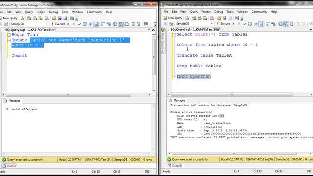The image size is (313, 176).
Task: Collapse the Begin Tran code block
Action: point(9,35)
